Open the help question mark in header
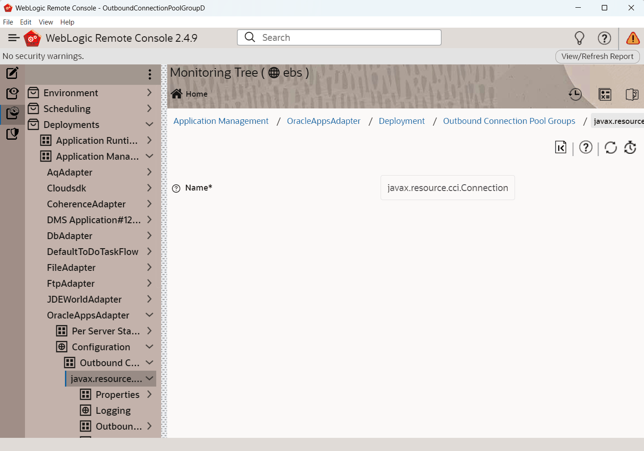Viewport: 644px width, 451px height. [604, 38]
